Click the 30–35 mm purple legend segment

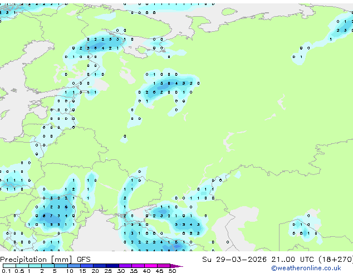[x=125, y=266]
